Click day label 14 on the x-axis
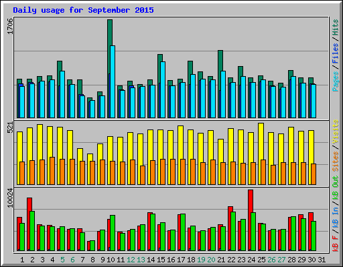Image resolution: width=343 pixels, height=267 pixels. (151, 260)
